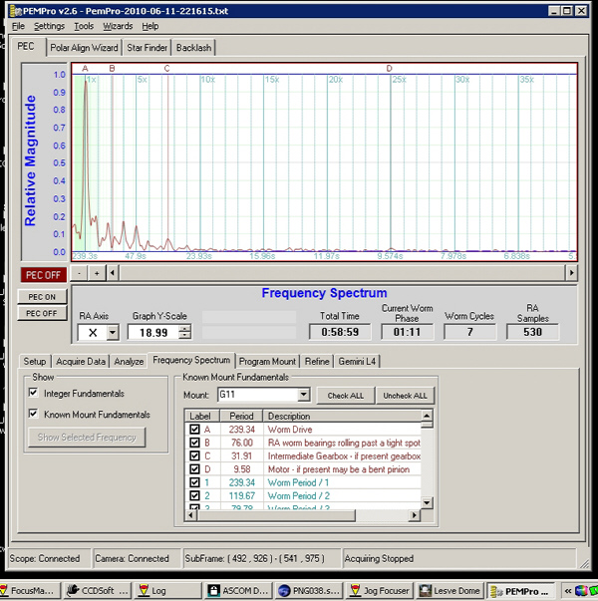The width and height of the screenshot is (598, 601).
Task: Click the gray PEC OFF button
Action: 42,313
